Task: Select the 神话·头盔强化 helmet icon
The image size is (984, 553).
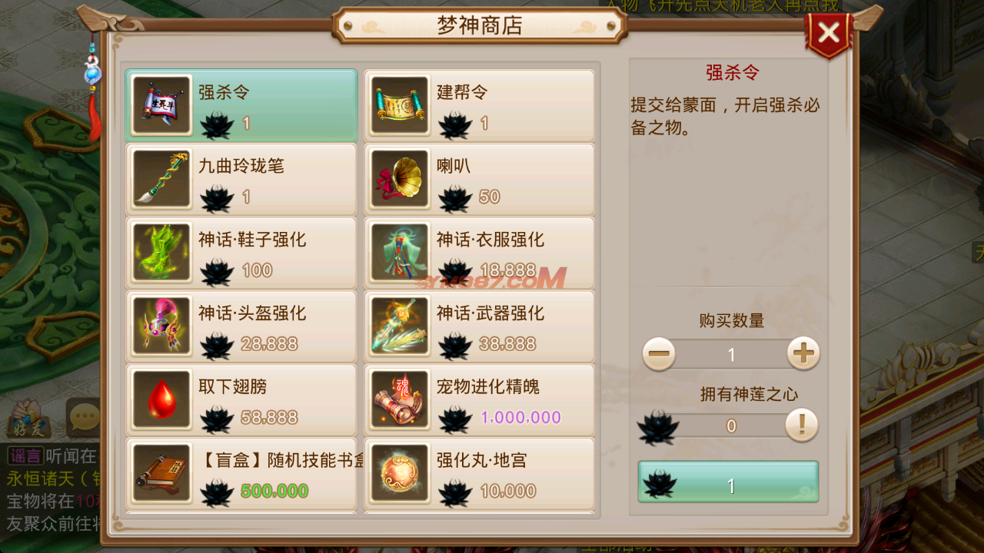Action: click(161, 326)
